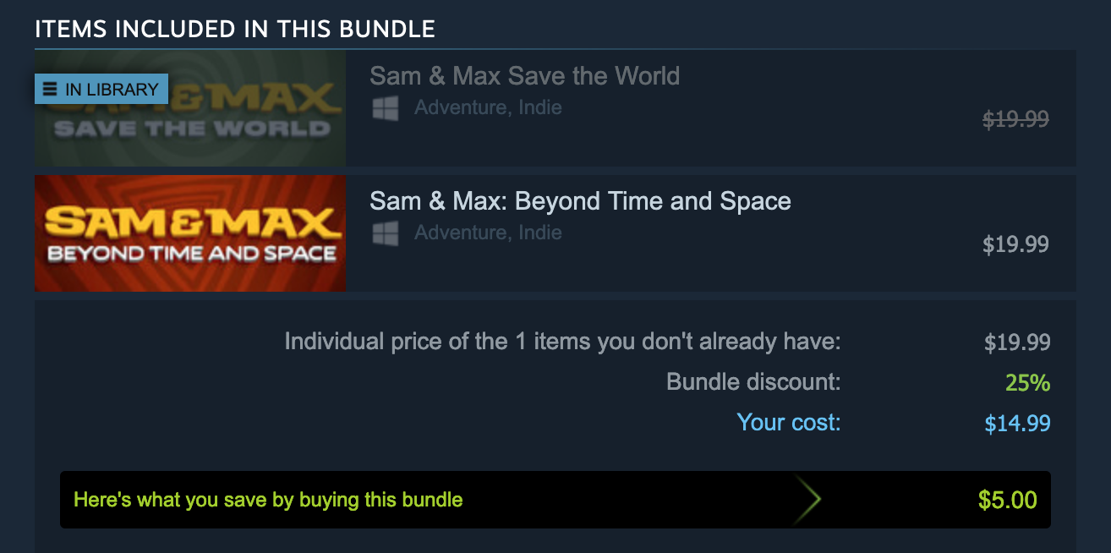The height and width of the screenshot is (553, 1111).
Task: Open Sam & Max: Beyond Time and Space title
Action: pyautogui.click(x=580, y=201)
